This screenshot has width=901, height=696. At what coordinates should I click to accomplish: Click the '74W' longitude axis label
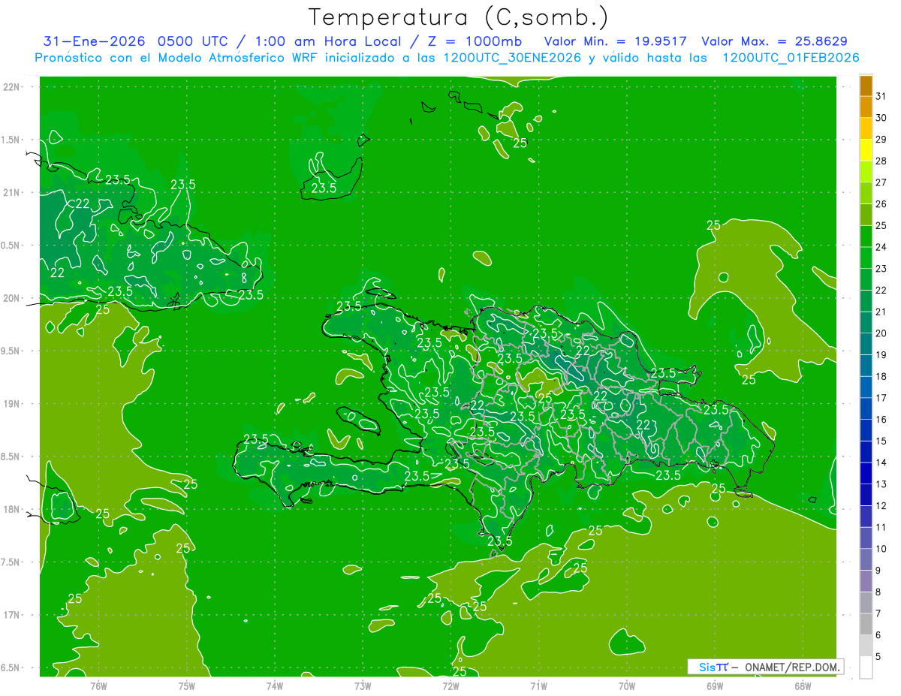[275, 686]
